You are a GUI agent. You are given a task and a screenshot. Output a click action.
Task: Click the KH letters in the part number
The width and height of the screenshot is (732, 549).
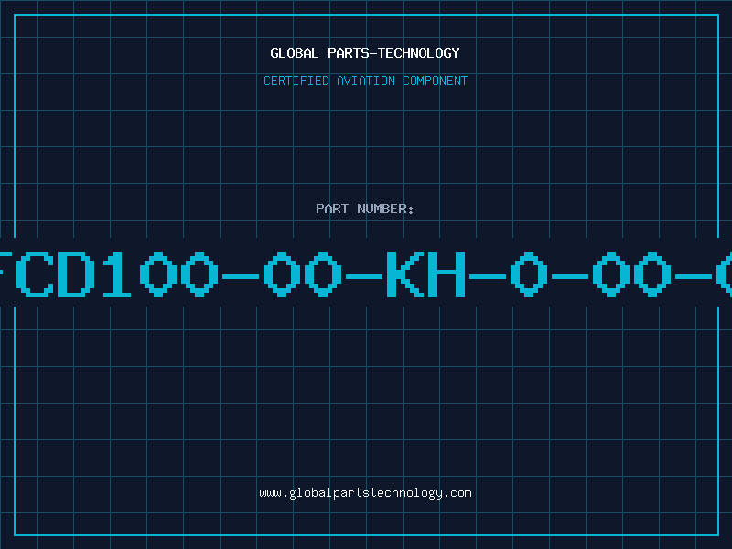(426, 274)
